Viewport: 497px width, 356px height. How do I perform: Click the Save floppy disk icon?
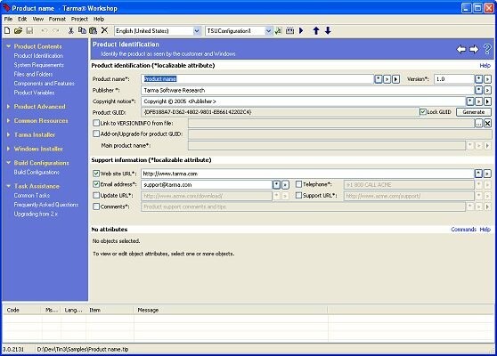coord(29,30)
